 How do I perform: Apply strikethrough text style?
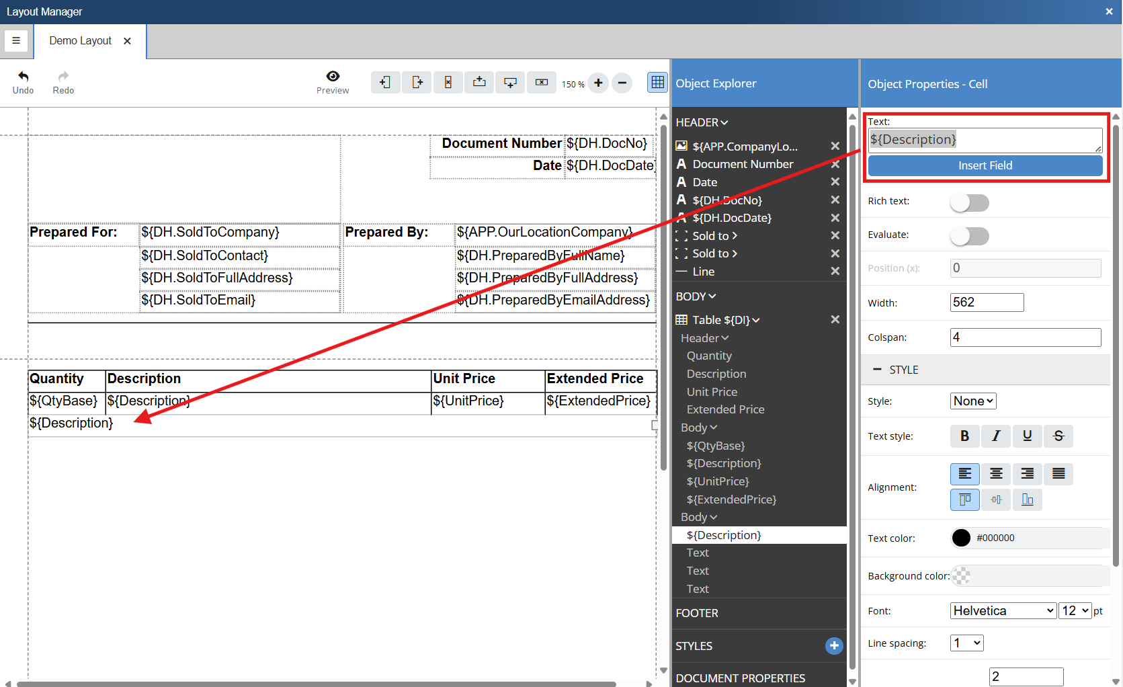click(x=1058, y=436)
